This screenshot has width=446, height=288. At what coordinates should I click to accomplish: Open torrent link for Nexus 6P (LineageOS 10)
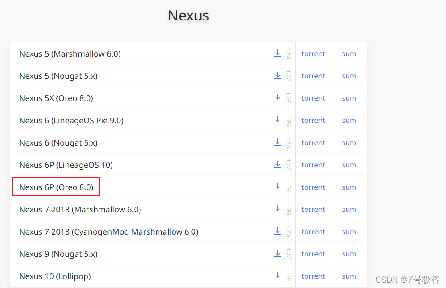pyautogui.click(x=313, y=165)
